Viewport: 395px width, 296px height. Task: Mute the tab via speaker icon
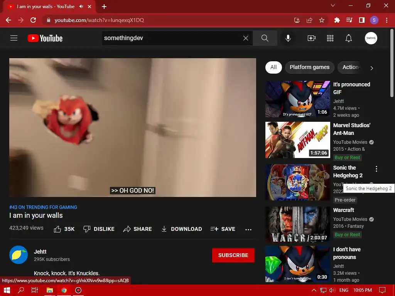tap(81, 7)
